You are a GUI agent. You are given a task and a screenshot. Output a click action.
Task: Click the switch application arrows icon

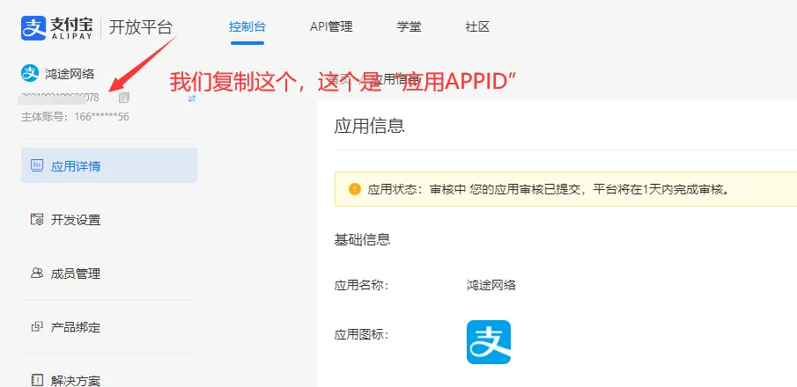[192, 98]
